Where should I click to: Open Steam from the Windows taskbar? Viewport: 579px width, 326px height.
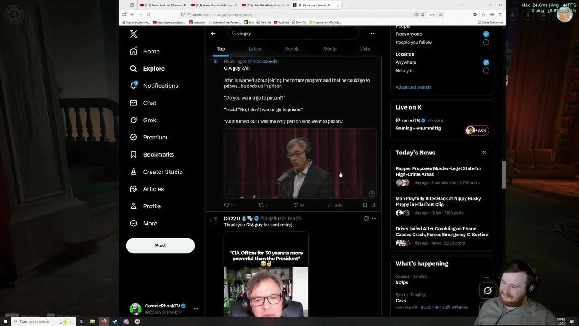[115, 321]
